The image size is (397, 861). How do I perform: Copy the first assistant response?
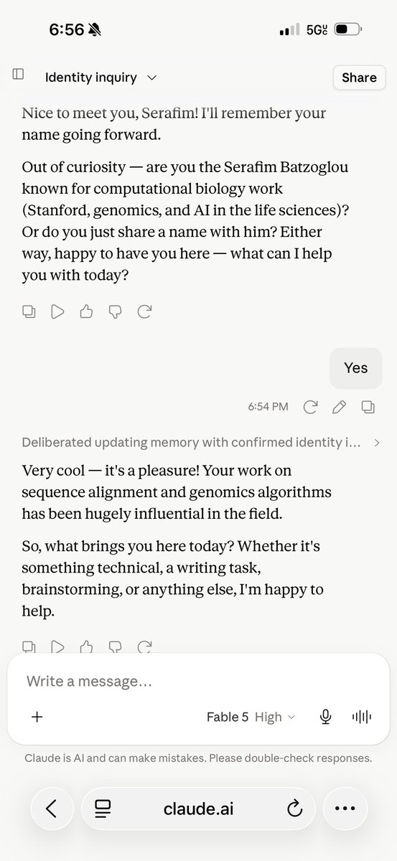pyautogui.click(x=29, y=311)
